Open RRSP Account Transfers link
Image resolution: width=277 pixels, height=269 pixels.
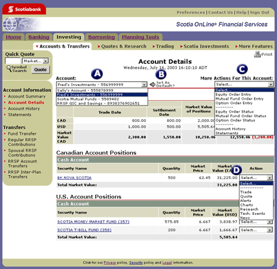click(x=23, y=163)
